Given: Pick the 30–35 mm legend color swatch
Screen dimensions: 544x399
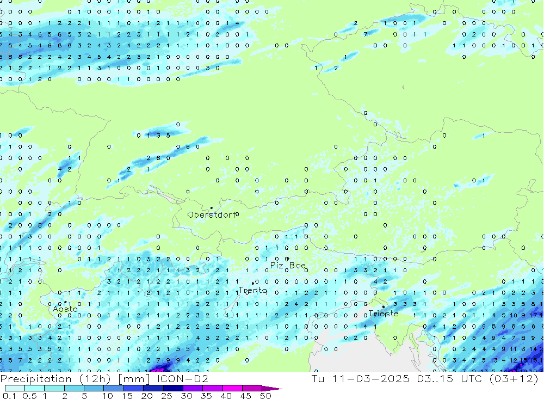Looking at the screenshot, I should pos(193,388).
